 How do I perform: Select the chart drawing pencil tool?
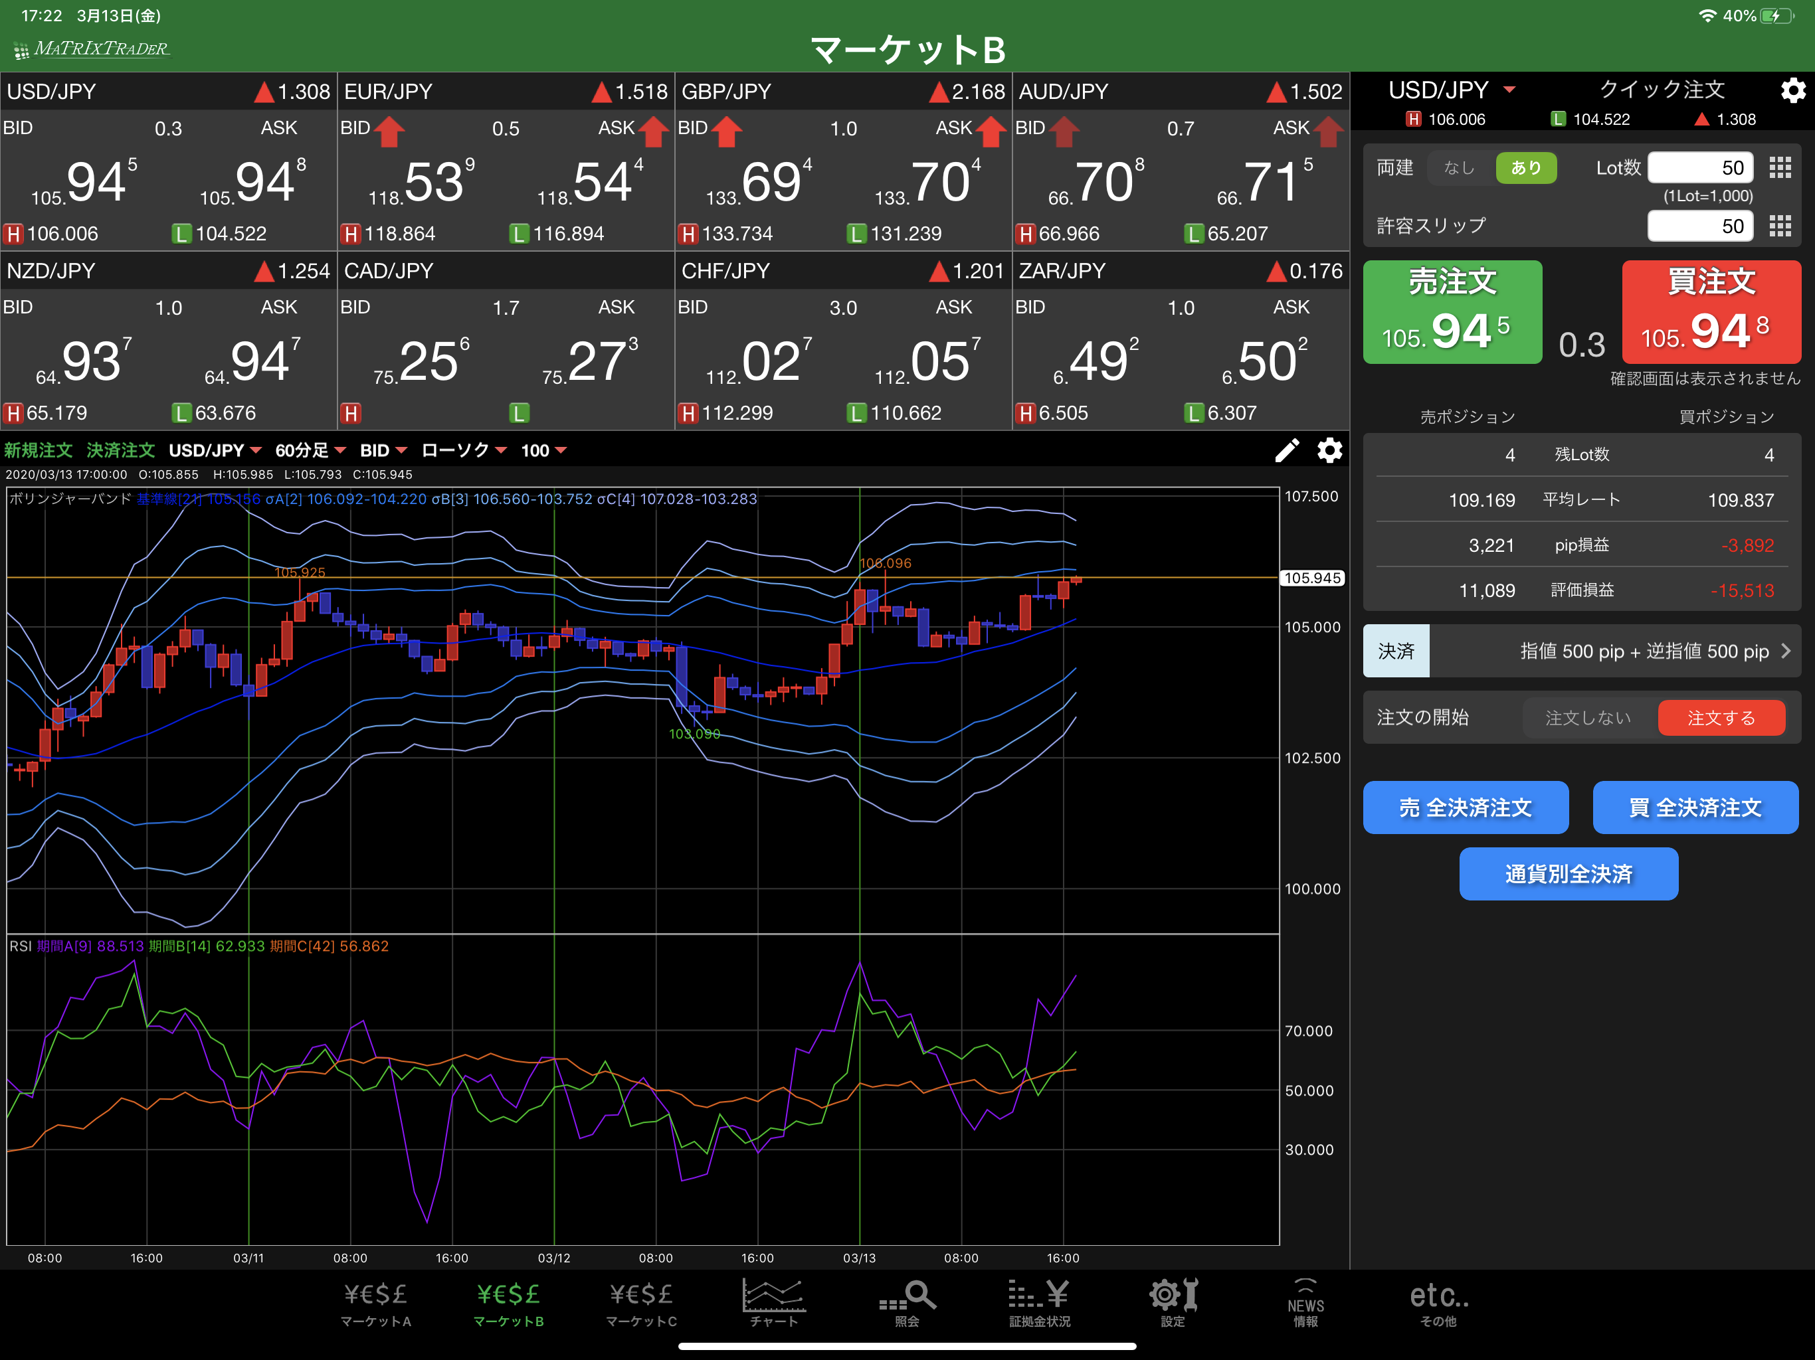[1287, 450]
